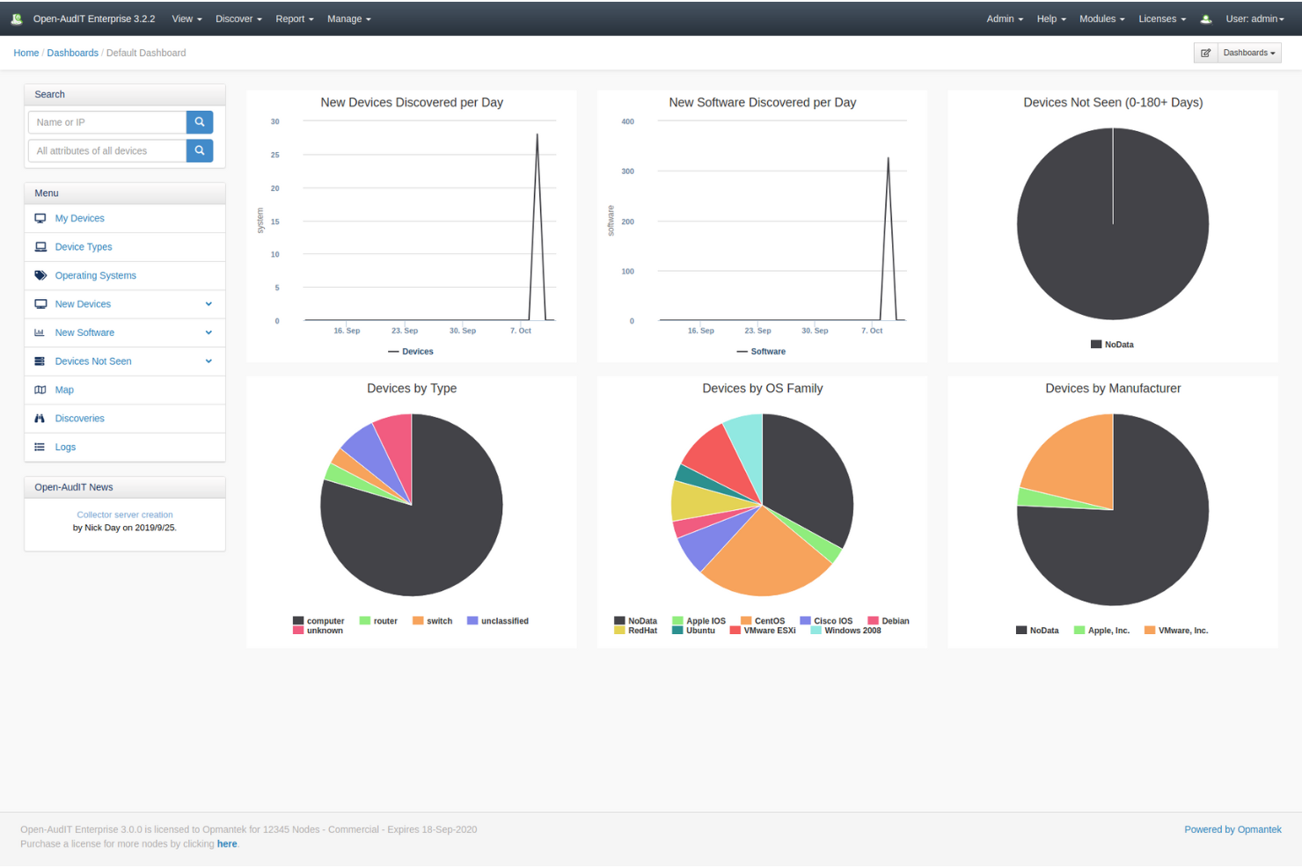This screenshot has width=1302, height=868.
Task: Toggle the NoData slice in Devices Not Seen legend
Action: point(1111,344)
